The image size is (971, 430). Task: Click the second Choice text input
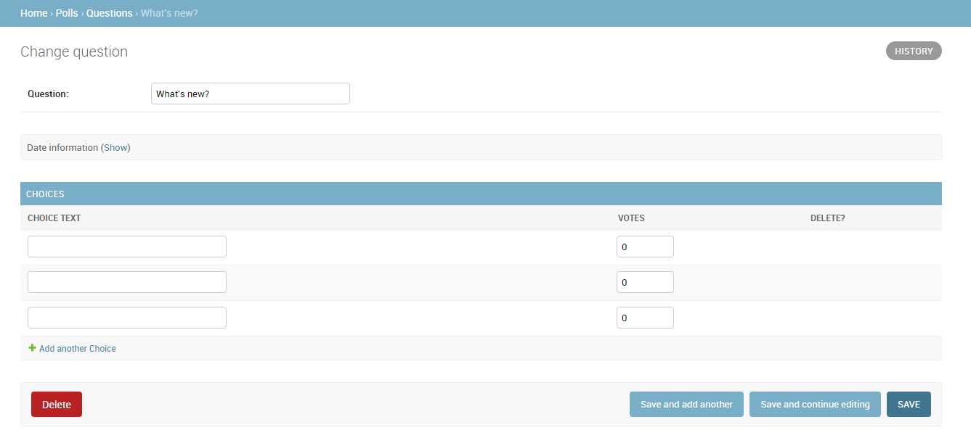(x=127, y=282)
